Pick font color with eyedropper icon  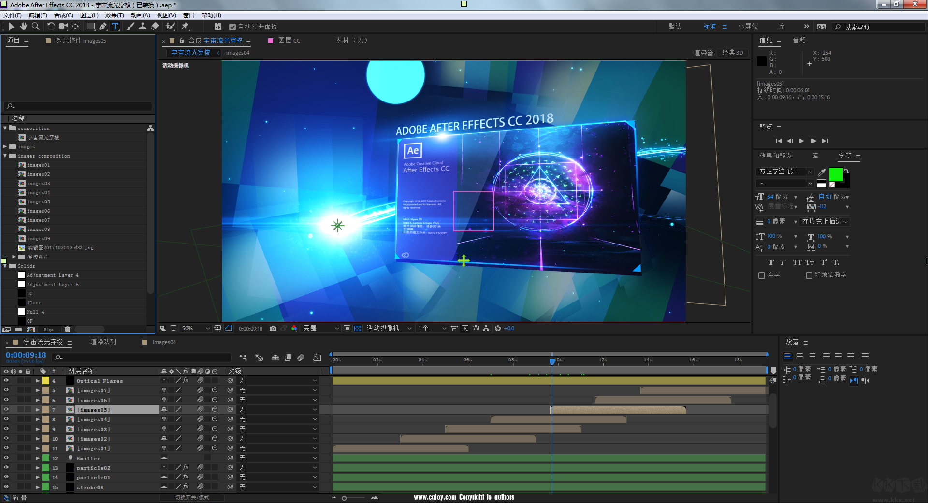(x=822, y=172)
